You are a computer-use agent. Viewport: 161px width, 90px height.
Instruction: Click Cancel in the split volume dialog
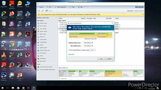[x=109, y=59]
